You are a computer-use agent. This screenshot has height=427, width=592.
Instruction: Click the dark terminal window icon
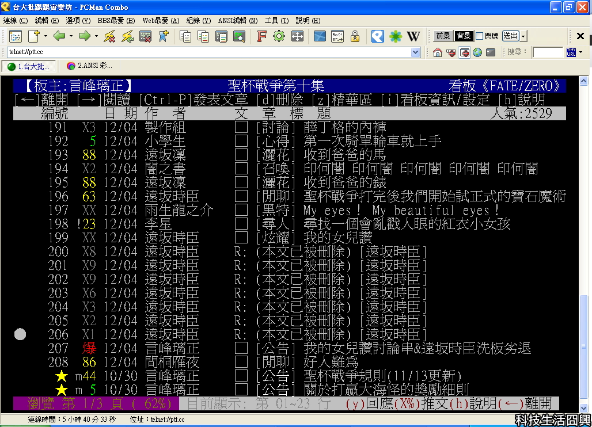(491, 52)
